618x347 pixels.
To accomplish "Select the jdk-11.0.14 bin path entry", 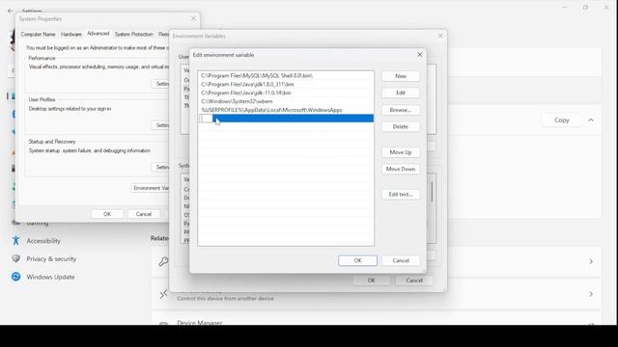I will click(x=286, y=93).
